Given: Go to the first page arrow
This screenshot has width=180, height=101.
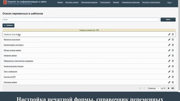Looking at the screenshot, I should 140,88.
